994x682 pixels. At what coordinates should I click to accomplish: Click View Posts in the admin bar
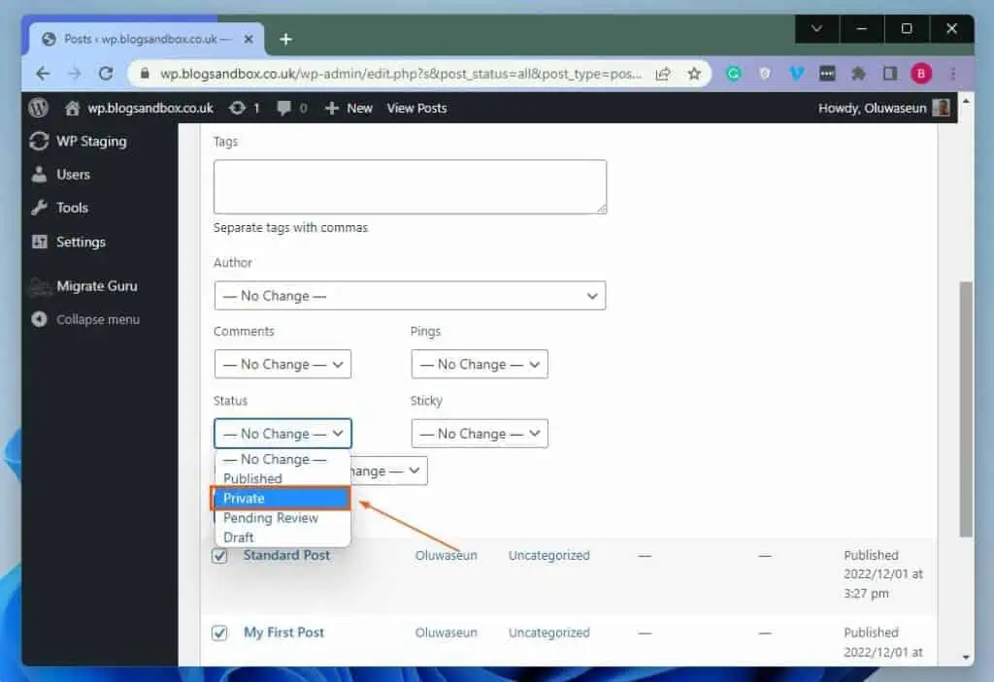pos(416,109)
